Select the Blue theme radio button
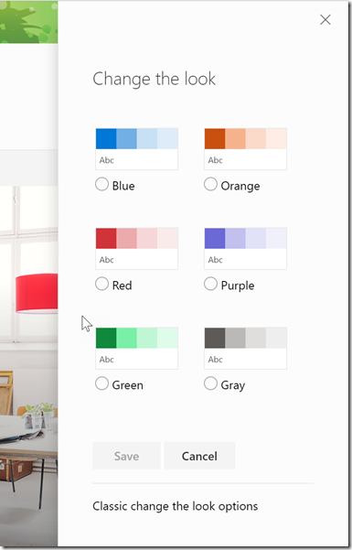352x550 pixels. pyautogui.click(x=101, y=184)
